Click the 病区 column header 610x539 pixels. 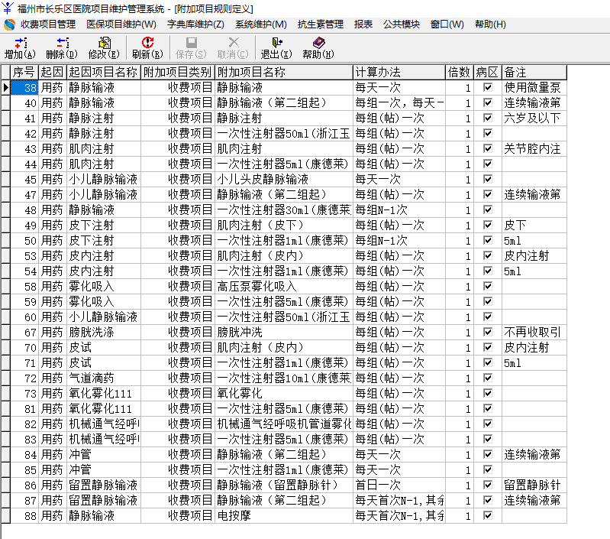point(487,72)
